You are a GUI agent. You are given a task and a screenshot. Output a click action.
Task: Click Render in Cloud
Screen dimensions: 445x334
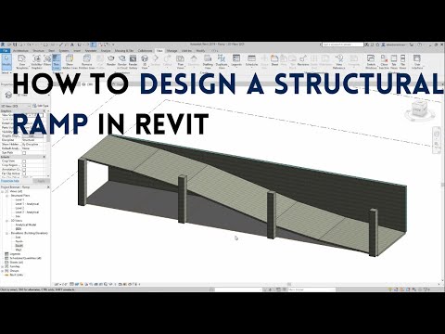click(x=122, y=62)
